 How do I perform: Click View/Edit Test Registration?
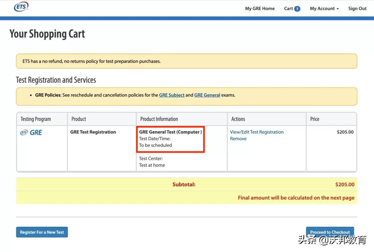pos(257,132)
